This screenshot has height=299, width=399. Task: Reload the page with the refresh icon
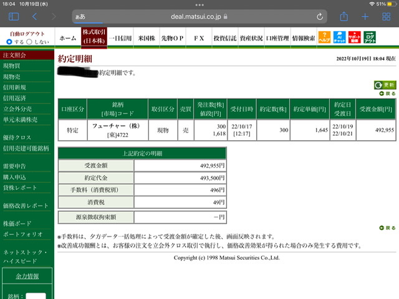click(x=320, y=17)
